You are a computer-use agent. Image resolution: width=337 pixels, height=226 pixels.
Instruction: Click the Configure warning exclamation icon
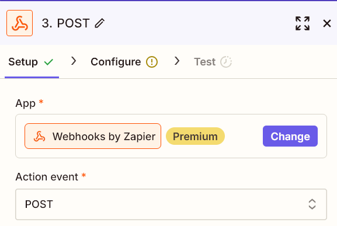click(152, 62)
